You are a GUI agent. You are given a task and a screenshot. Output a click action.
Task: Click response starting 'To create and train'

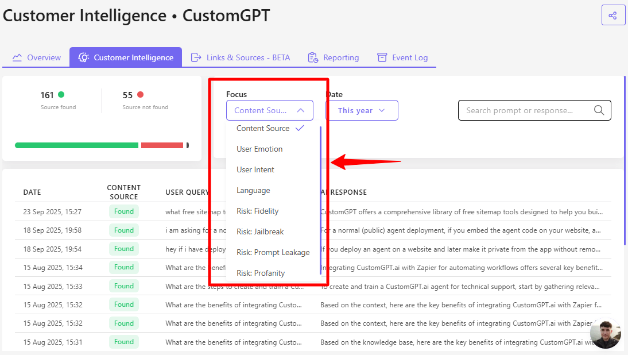tap(460, 287)
